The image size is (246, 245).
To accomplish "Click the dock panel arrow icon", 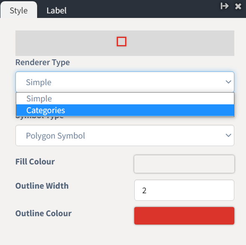I will click(x=224, y=6).
